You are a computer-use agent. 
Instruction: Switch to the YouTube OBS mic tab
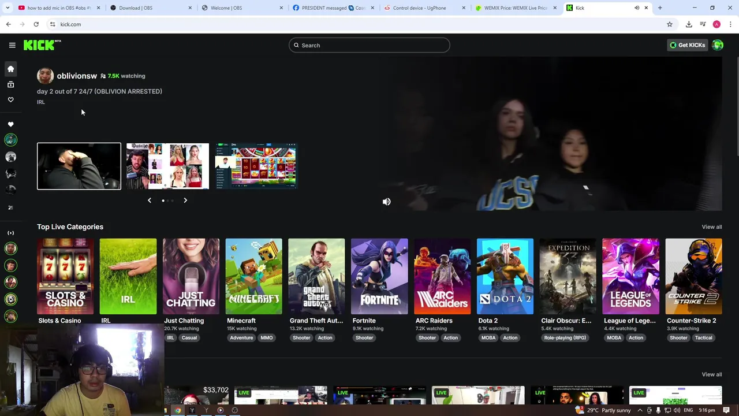click(x=59, y=8)
